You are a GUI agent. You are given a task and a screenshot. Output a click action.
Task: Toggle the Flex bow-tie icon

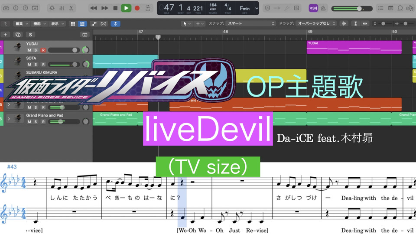pyautogui.click(x=104, y=24)
